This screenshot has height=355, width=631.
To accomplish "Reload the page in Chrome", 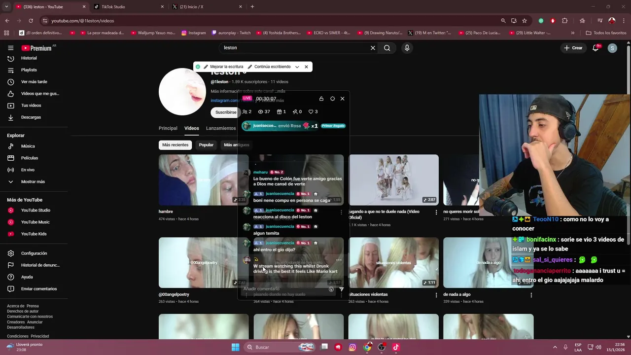I will point(31,21).
